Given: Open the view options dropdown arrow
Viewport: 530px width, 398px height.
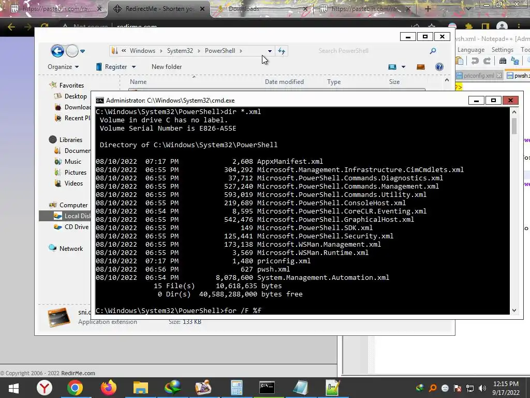Looking at the screenshot, I should [403, 67].
